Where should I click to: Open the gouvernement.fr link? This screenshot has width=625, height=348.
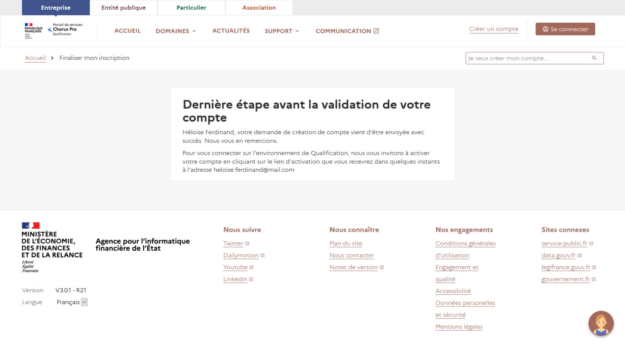tap(566, 279)
